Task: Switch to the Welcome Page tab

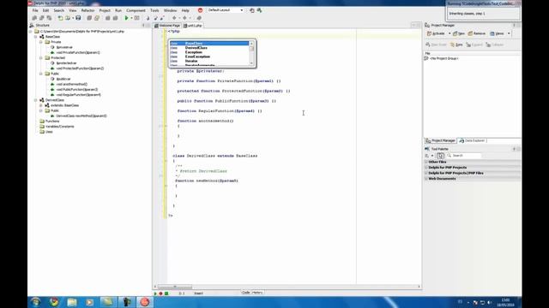Action: coord(167,26)
